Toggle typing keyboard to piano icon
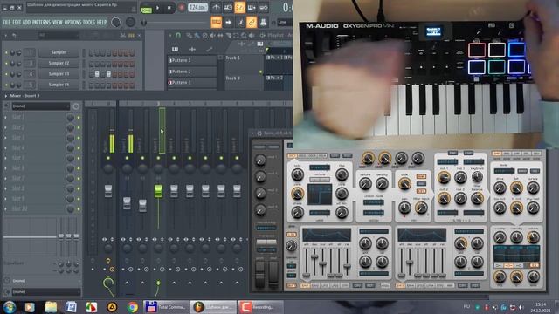This screenshot has width=559, height=314. click(x=217, y=22)
